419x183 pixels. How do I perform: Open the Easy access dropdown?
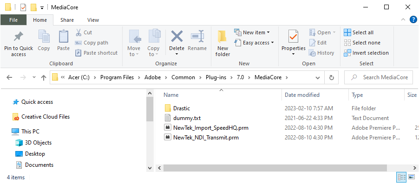point(254,43)
